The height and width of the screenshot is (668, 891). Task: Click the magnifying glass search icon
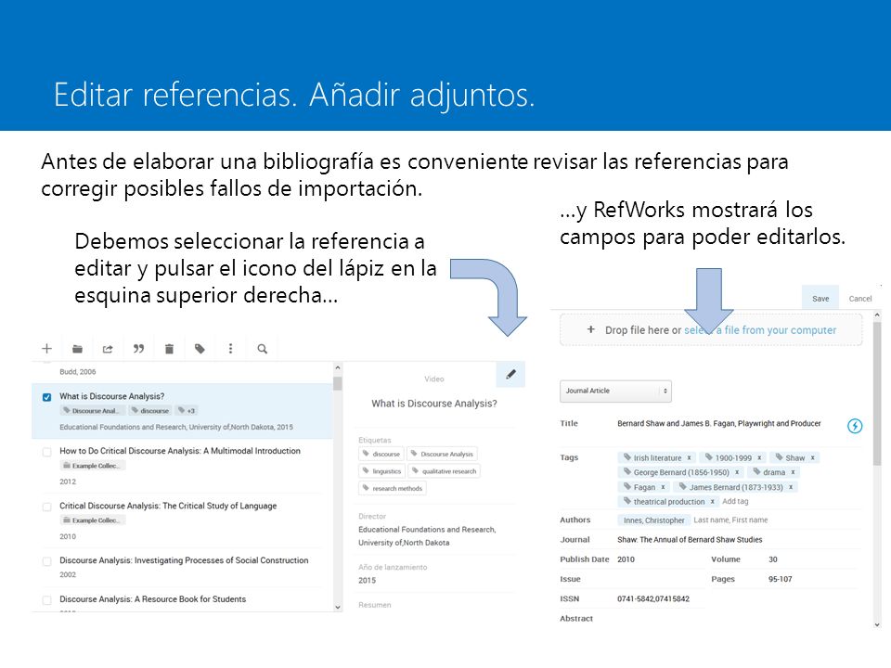[x=262, y=349]
